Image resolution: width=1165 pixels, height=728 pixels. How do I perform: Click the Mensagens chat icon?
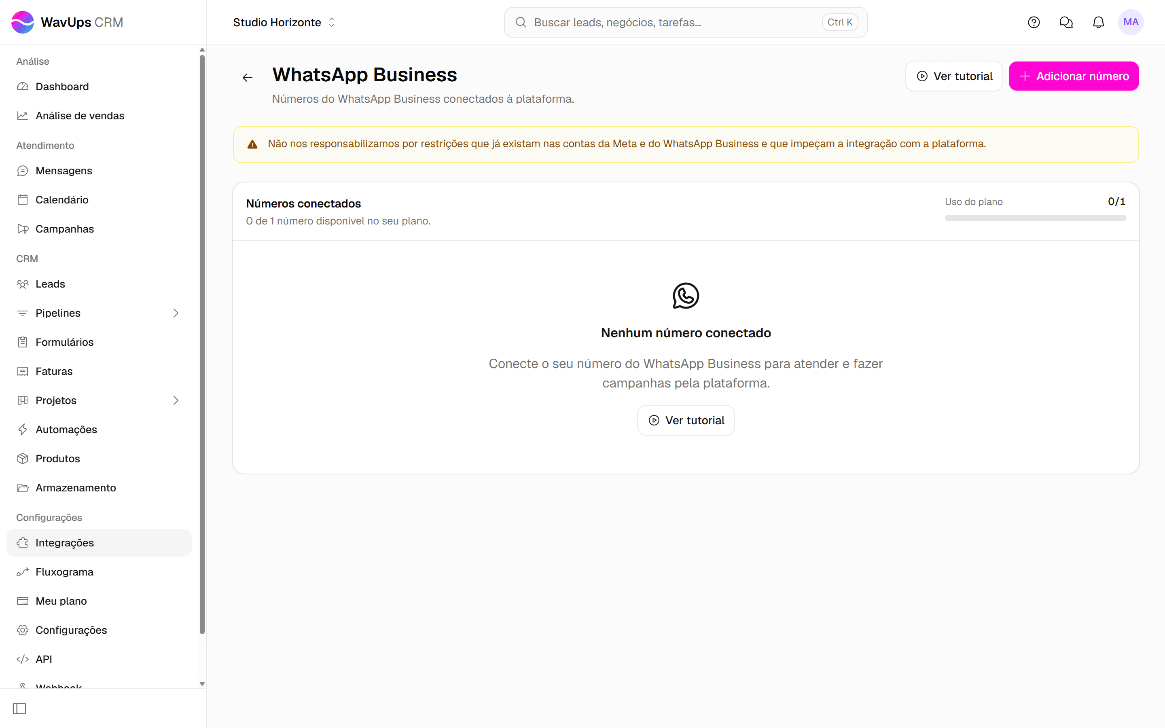[23, 171]
